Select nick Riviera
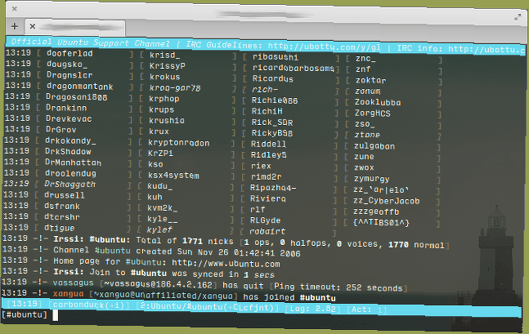The image size is (529, 334). tap(268, 199)
